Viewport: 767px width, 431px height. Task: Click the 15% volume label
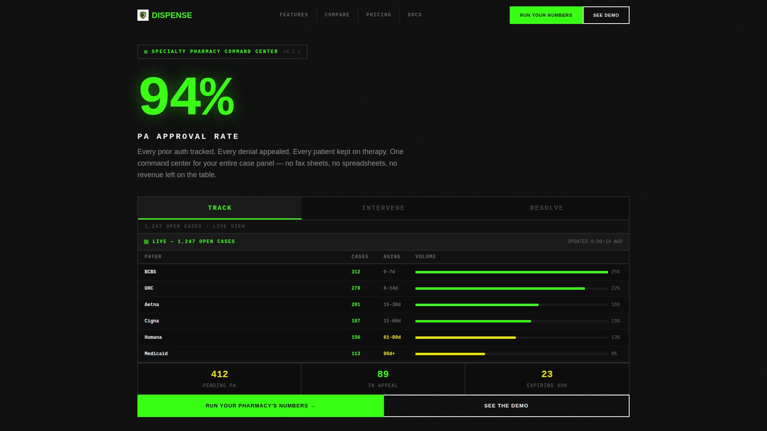(616, 321)
